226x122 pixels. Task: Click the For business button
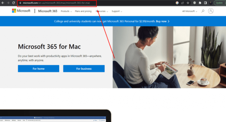(84, 69)
